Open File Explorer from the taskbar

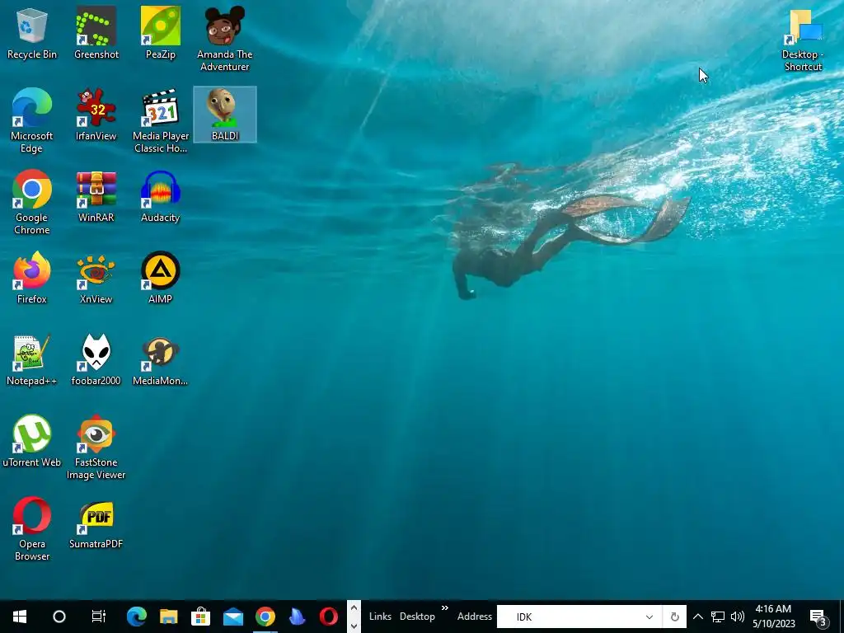pyautogui.click(x=168, y=617)
